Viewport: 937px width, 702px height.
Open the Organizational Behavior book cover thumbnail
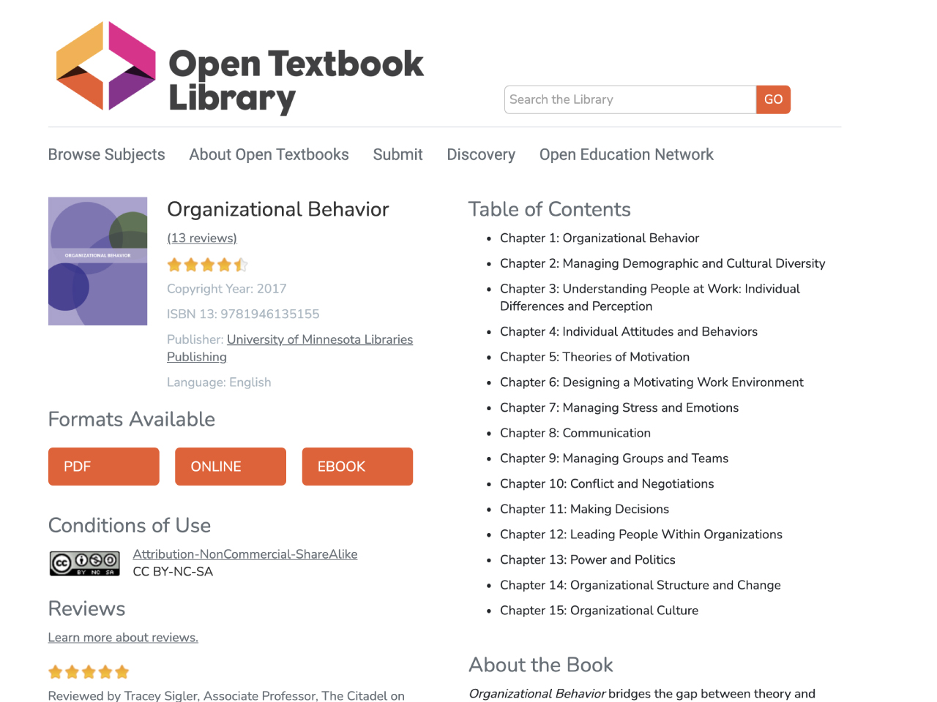(x=97, y=261)
